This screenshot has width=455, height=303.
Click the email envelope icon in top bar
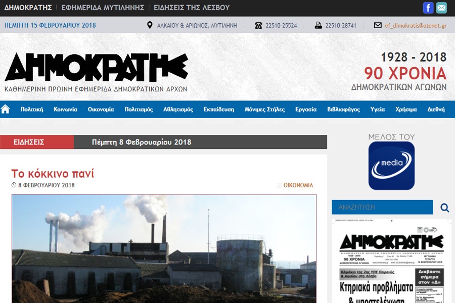pyautogui.click(x=441, y=8)
